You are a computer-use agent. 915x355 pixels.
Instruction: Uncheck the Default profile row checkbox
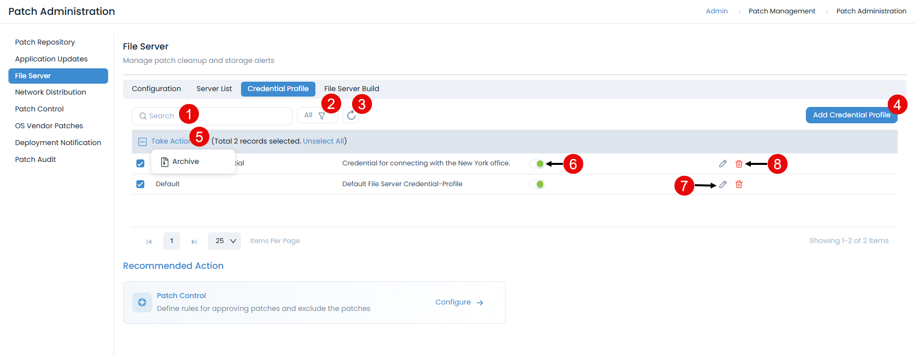point(140,184)
